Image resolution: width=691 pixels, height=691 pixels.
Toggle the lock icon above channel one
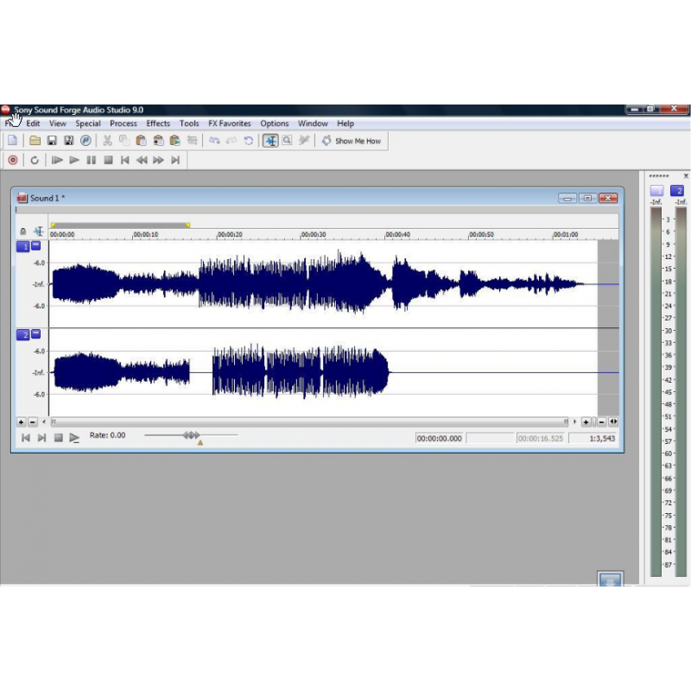pyautogui.click(x=22, y=231)
